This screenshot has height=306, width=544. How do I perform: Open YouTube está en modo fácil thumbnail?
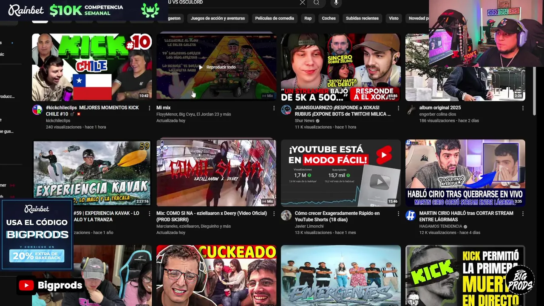tap(341, 173)
